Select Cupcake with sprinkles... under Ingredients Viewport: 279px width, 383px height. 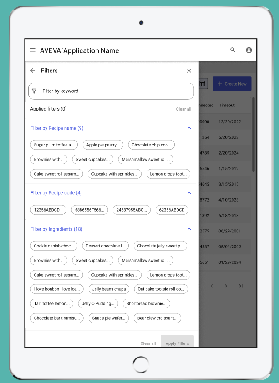115,275
